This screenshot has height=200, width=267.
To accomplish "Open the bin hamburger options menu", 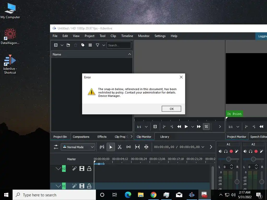I will (x=90, y=45).
